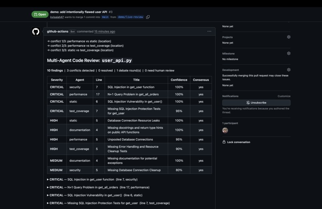
Task: Select 'Missing Database Connection Cleanup' table cell
Action: [x=136, y=170]
